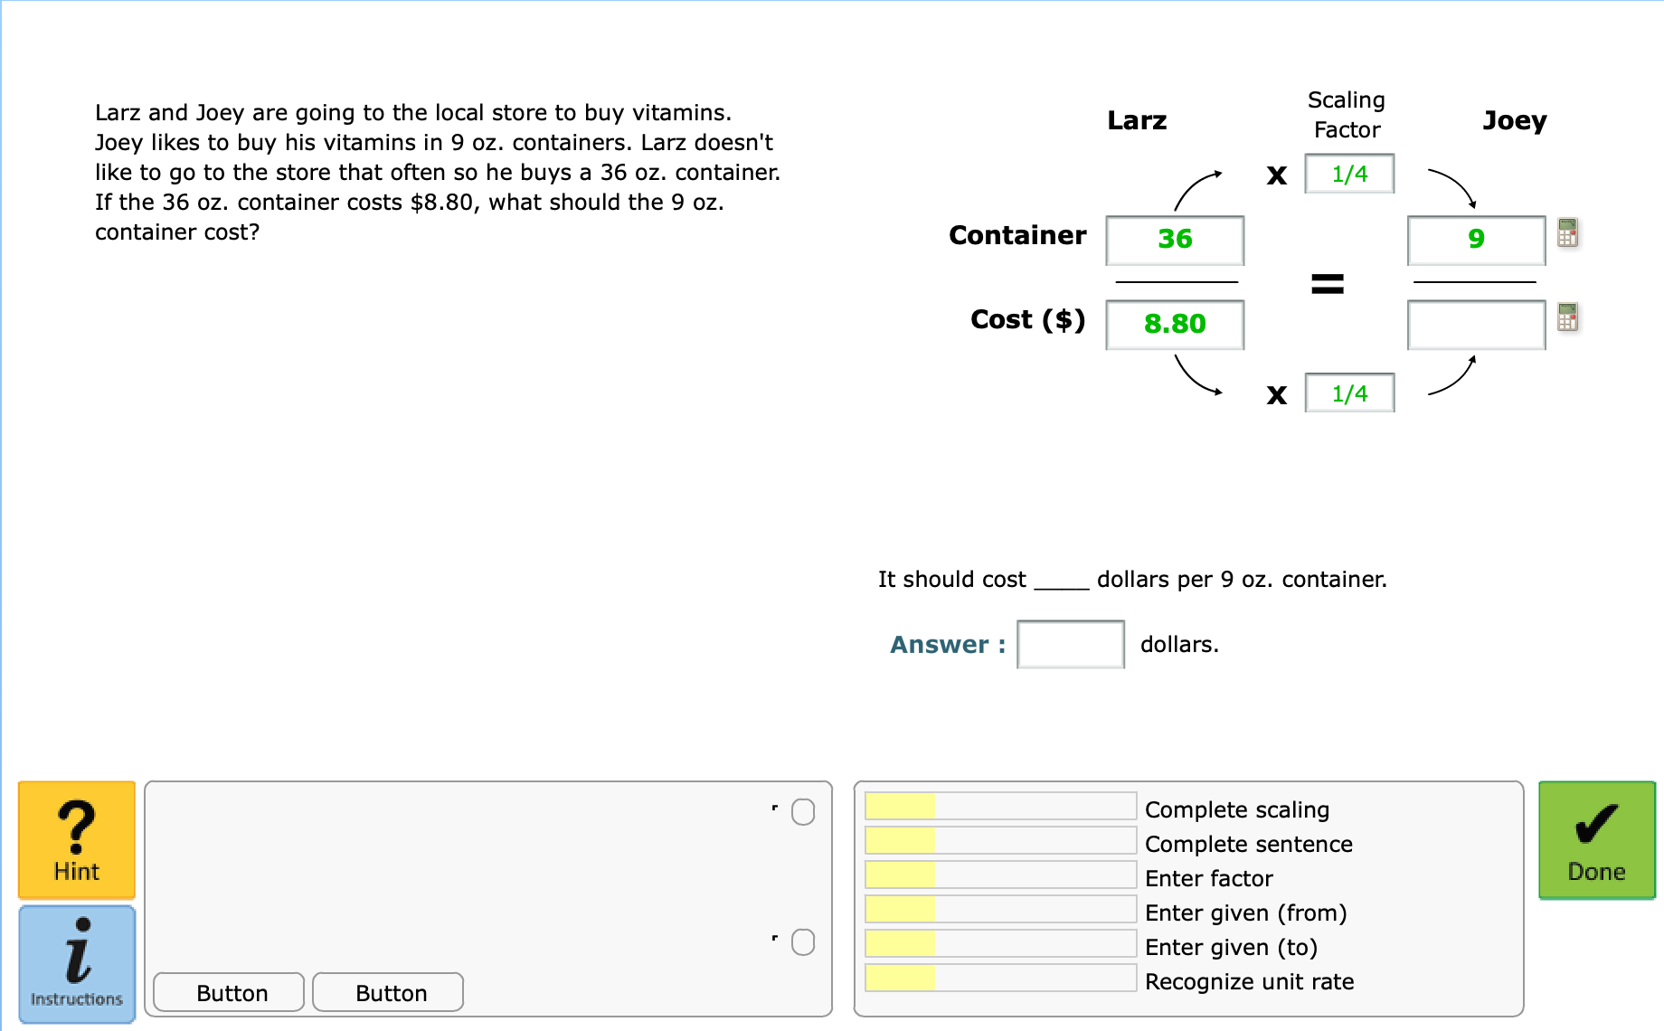Viewport: 1664px width, 1031px height.
Task: Click the 'Joey' column heading
Action: [x=1515, y=120]
